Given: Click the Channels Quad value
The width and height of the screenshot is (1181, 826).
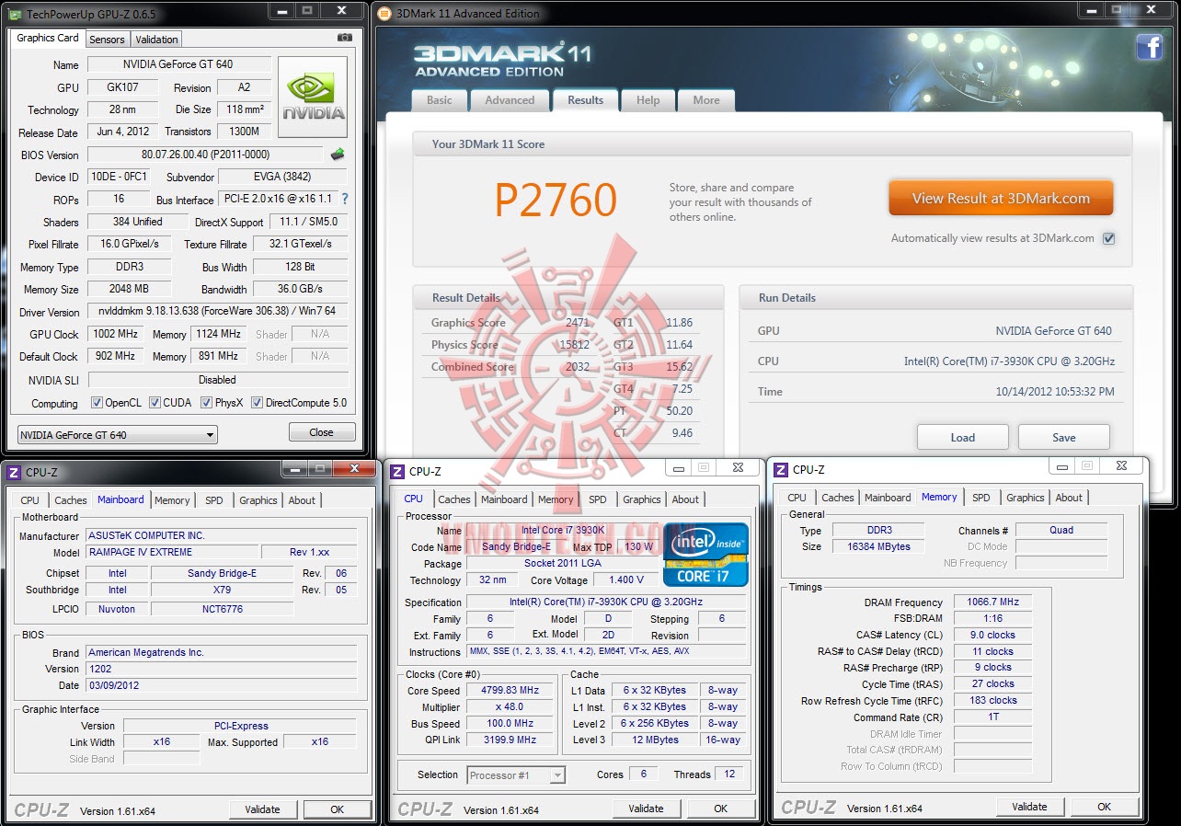Looking at the screenshot, I should click(1061, 531).
